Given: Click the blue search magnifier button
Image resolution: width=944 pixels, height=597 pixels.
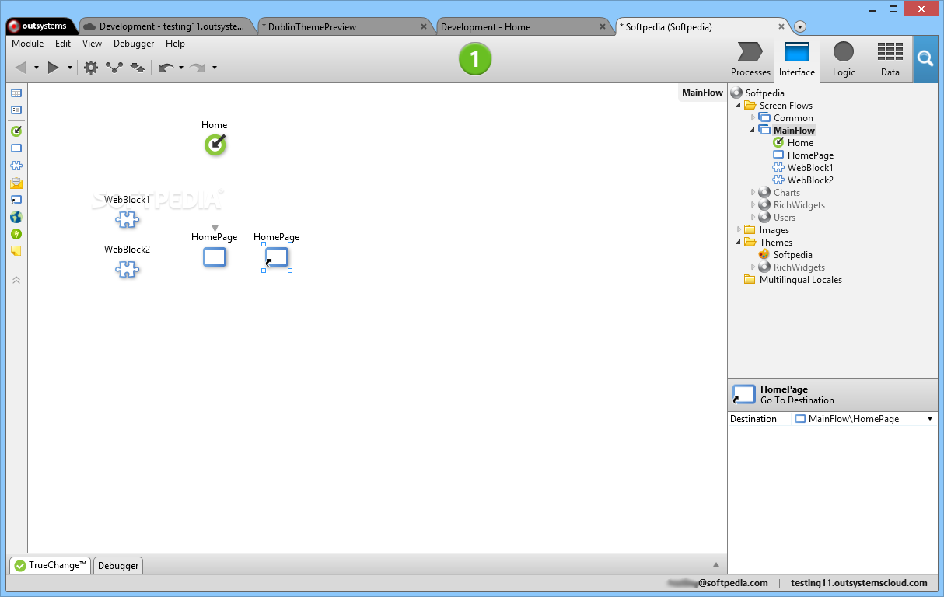Looking at the screenshot, I should point(925,59).
